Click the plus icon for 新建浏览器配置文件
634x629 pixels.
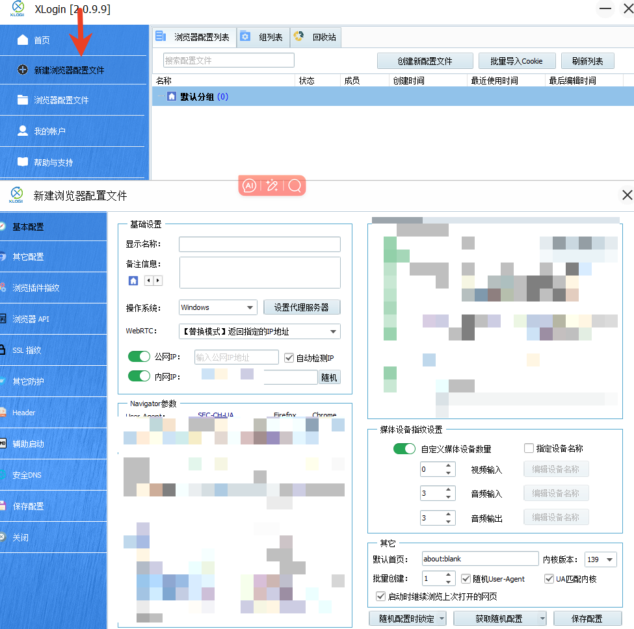tap(23, 70)
